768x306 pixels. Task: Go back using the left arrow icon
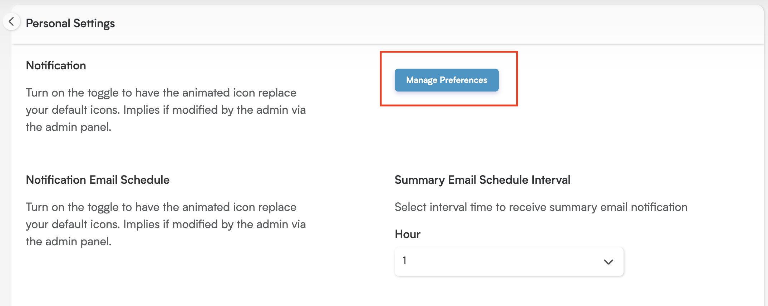click(x=11, y=22)
